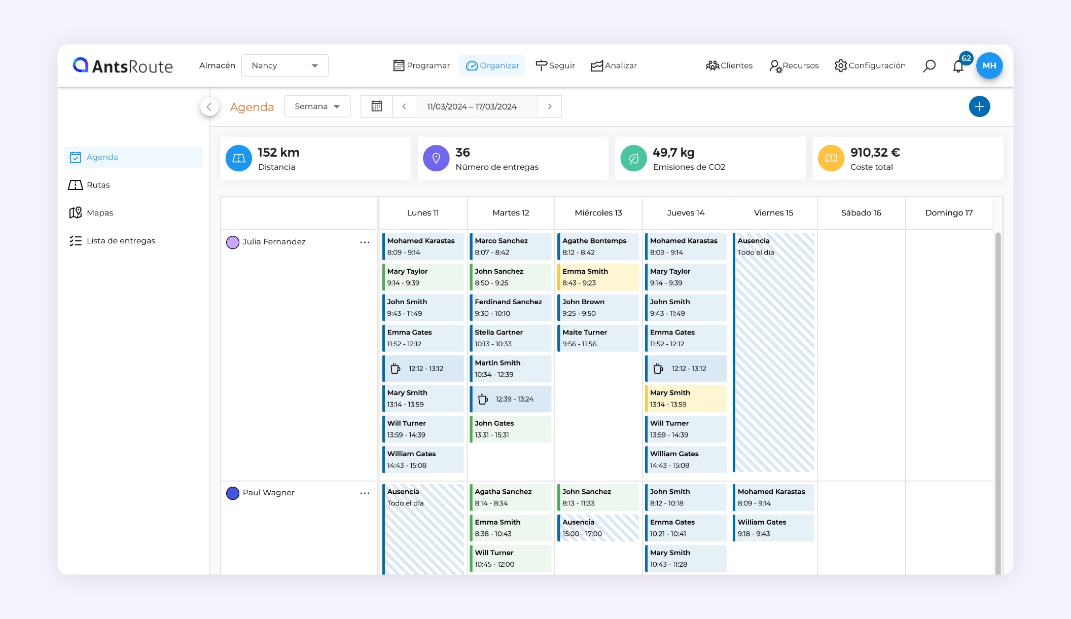
Task: Select the Rutas sidebar icon
Action: (x=76, y=185)
